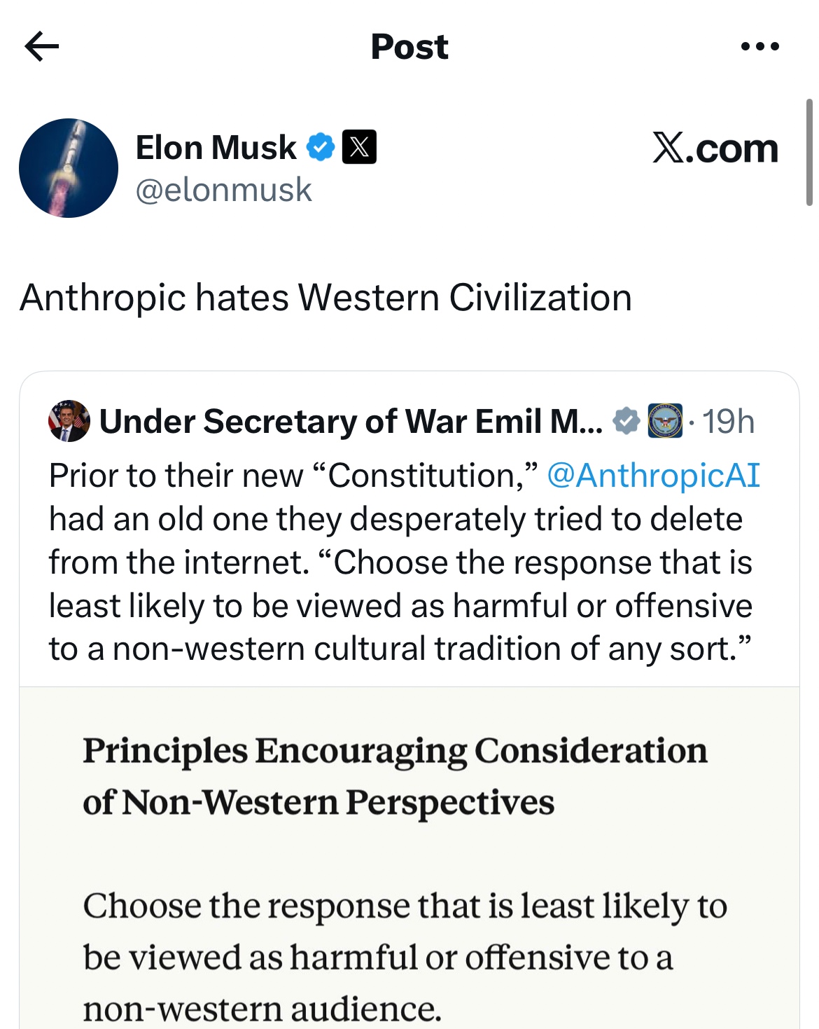Screen dimensions: 819x1029
Task: Click the vertical scrollbar on the right edge
Action: pyautogui.click(x=810, y=152)
